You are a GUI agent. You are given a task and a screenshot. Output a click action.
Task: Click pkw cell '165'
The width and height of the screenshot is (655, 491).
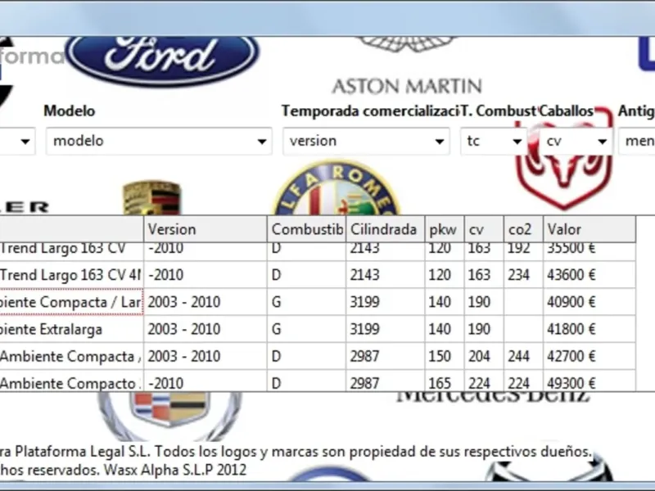click(444, 381)
